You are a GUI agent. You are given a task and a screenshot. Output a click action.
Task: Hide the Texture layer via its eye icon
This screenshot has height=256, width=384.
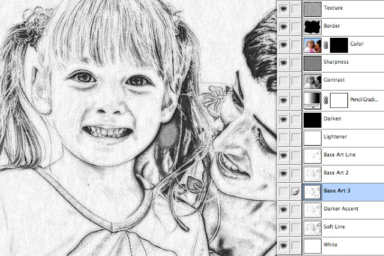coord(283,9)
